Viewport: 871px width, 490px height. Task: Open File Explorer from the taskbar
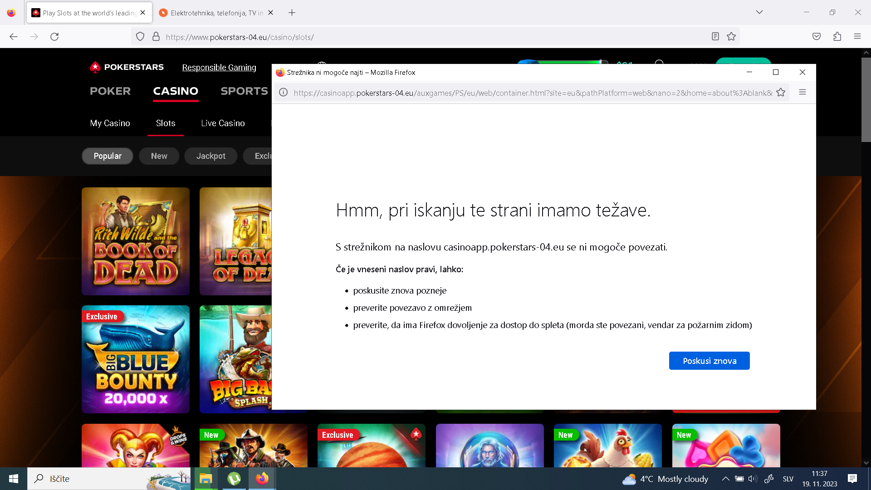tap(206, 479)
